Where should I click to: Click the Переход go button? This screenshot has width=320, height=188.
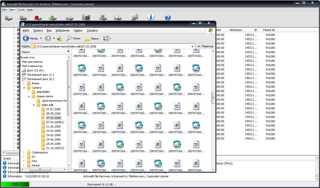pos(205,46)
